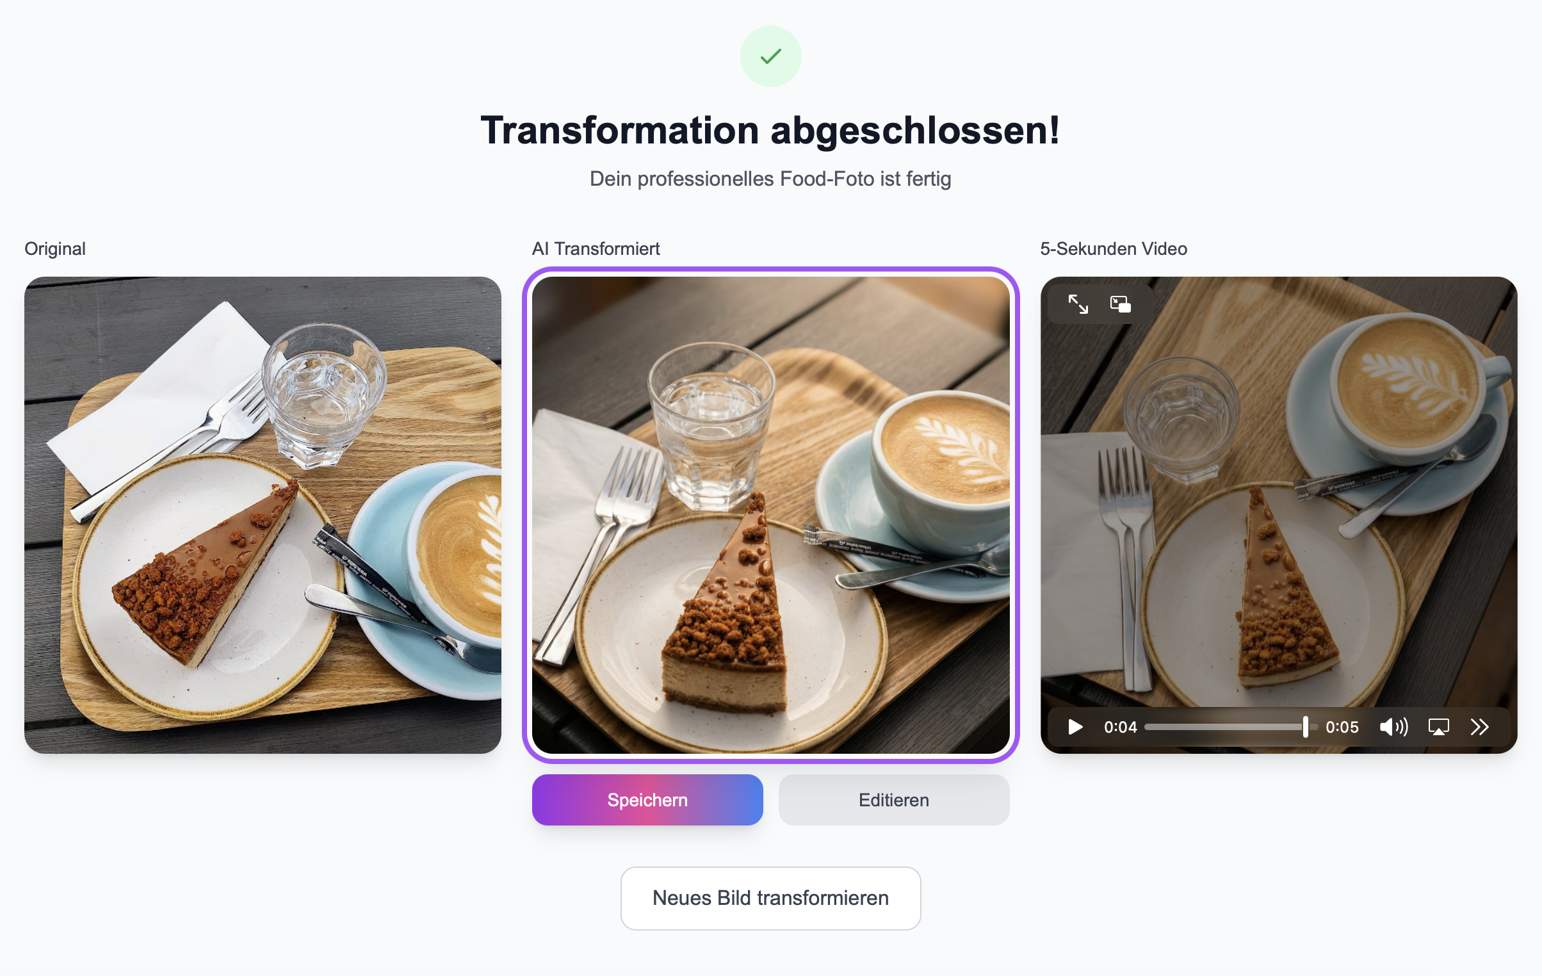This screenshot has width=1542, height=976.
Task: Enter fullscreen on the 5-second video
Action: click(1078, 304)
